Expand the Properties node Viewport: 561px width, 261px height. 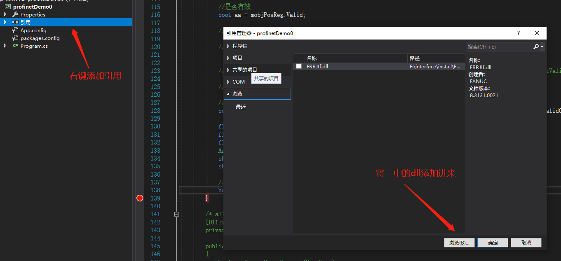tap(5, 14)
